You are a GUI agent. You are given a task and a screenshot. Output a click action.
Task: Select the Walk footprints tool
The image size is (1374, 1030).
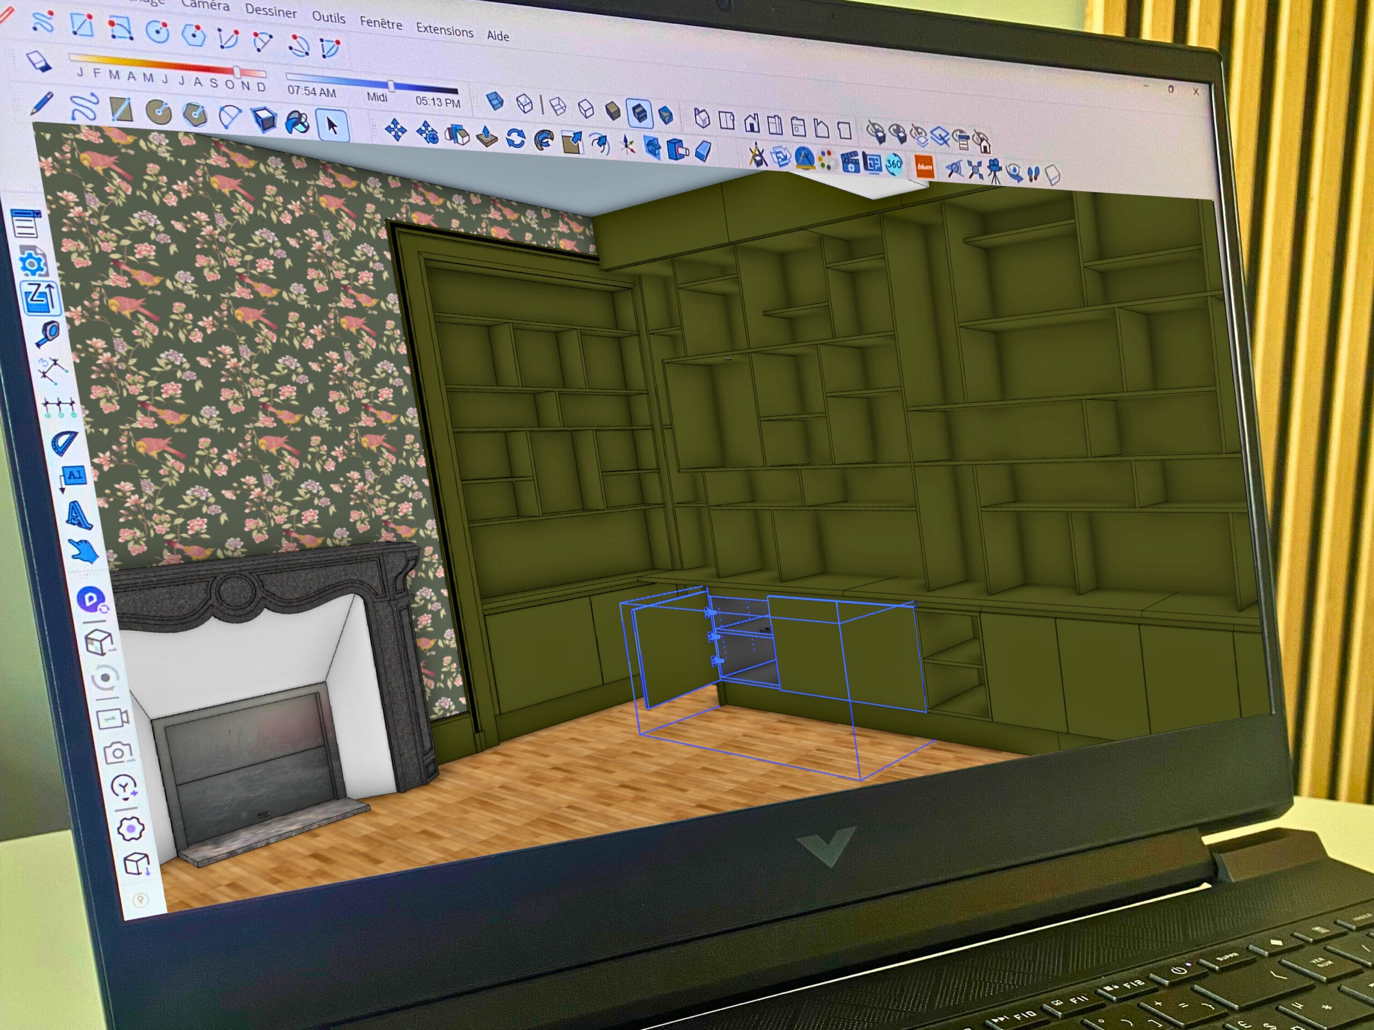pos(1032,174)
